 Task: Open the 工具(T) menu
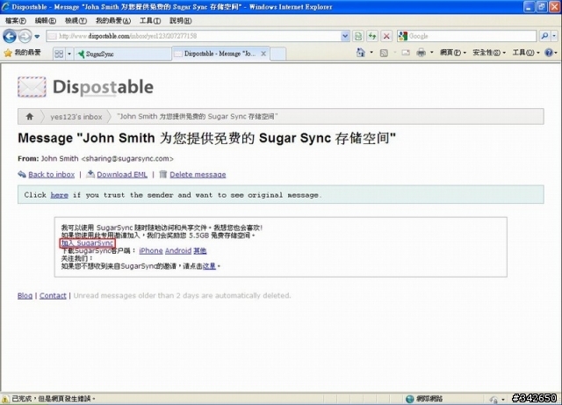(x=150, y=21)
